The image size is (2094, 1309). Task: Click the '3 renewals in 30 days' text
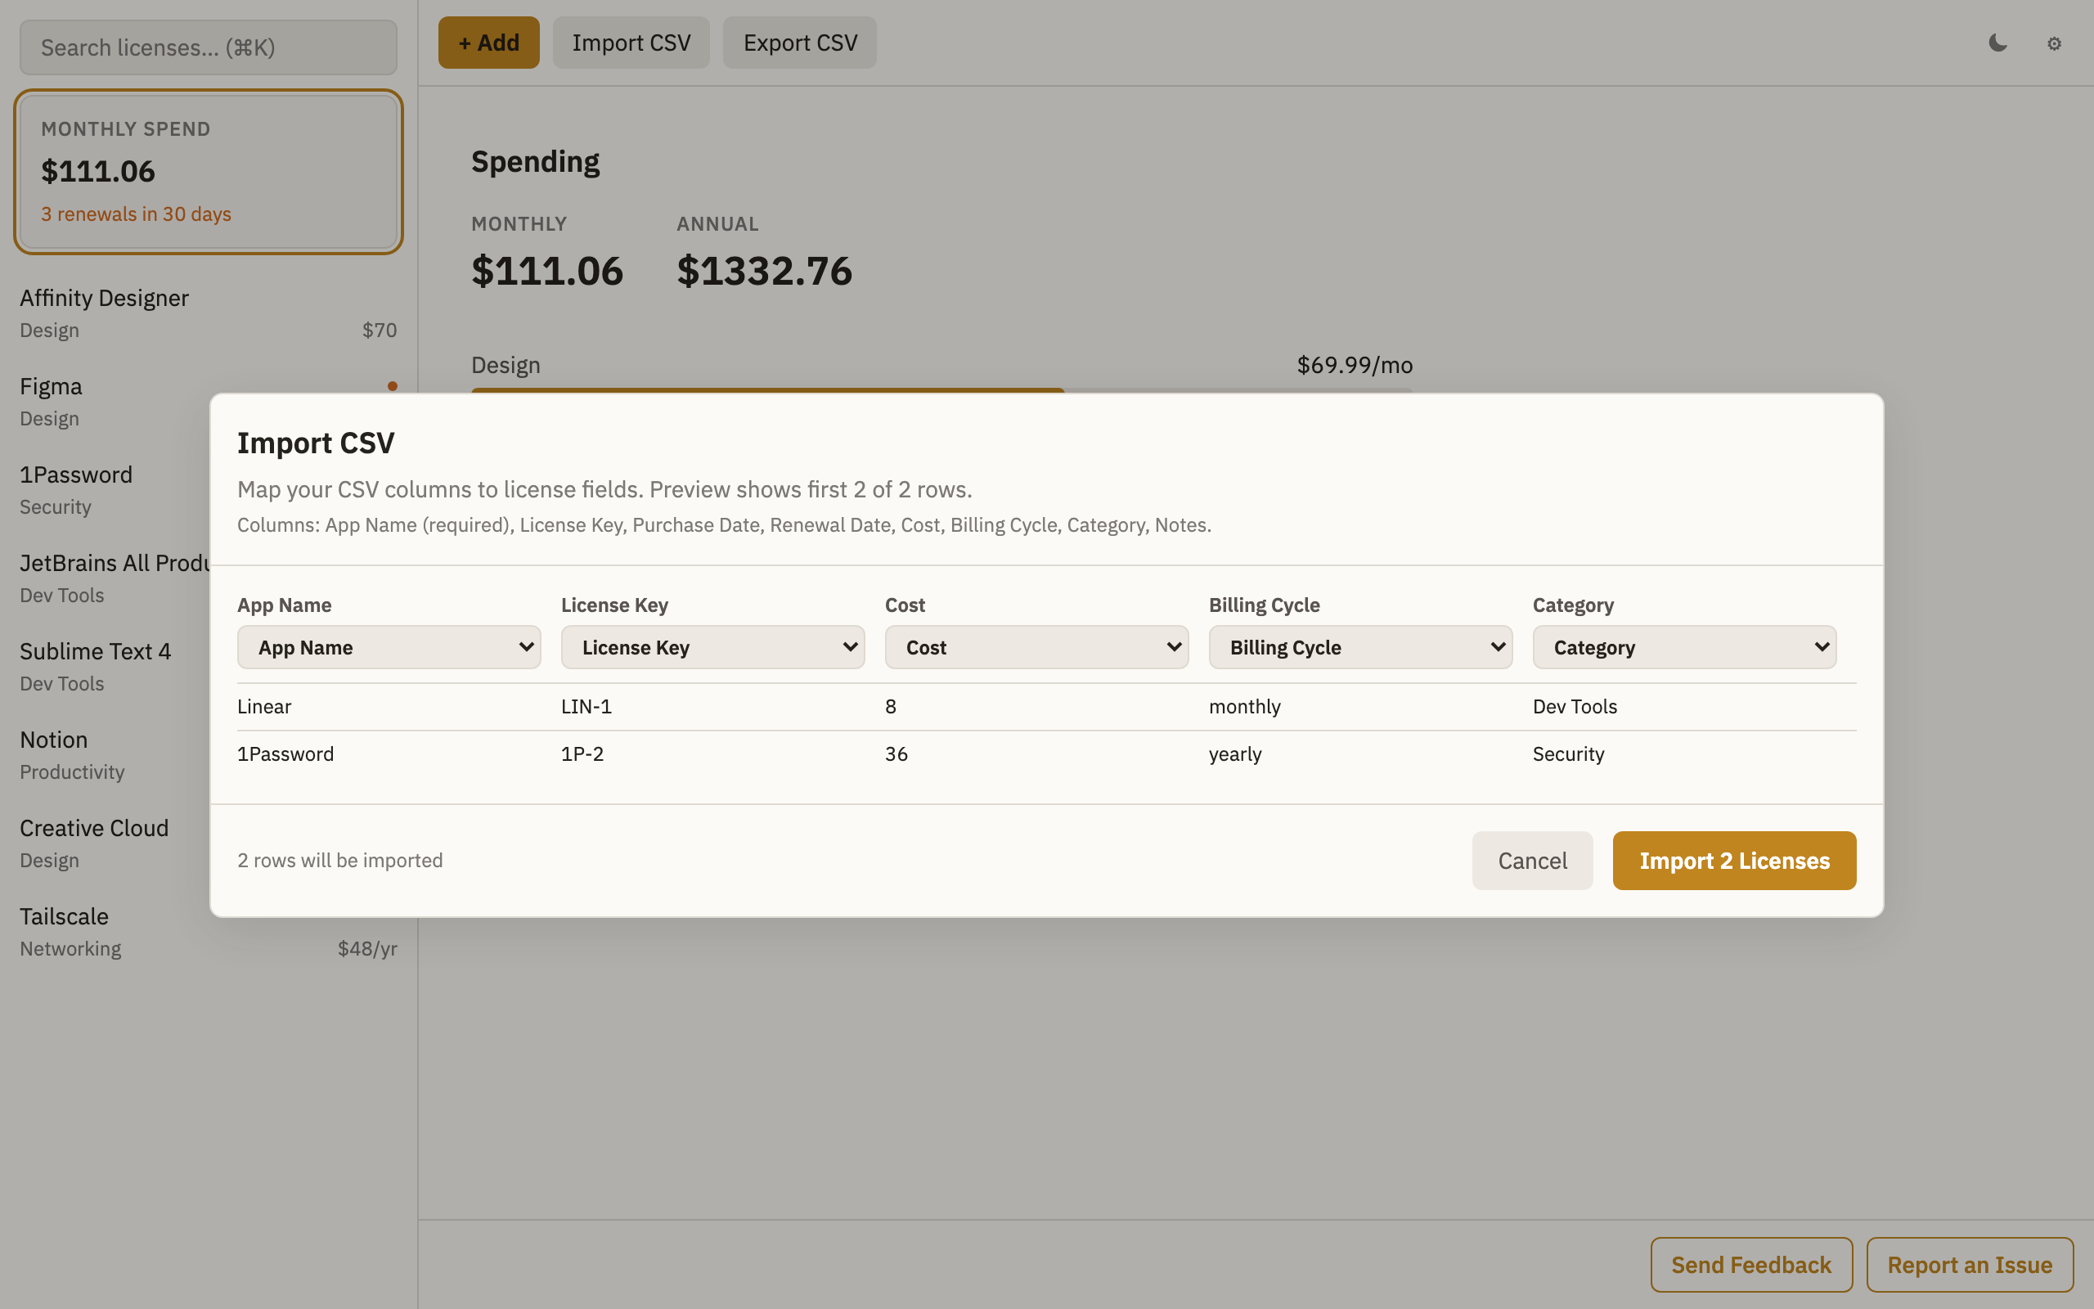pyautogui.click(x=136, y=214)
